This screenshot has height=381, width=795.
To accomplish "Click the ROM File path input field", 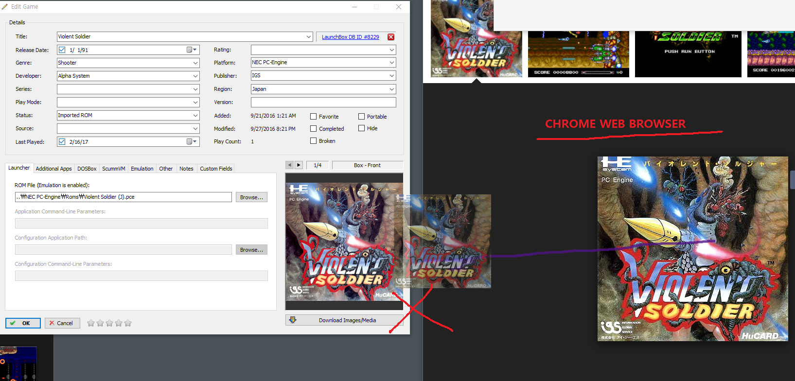I will pyautogui.click(x=124, y=197).
